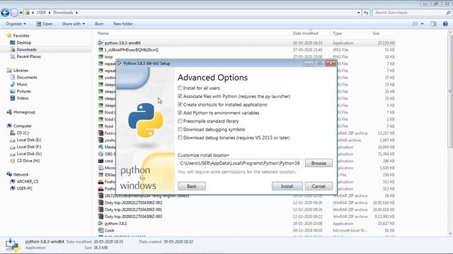
Task: Enable Install for all users checkbox
Action: pos(180,87)
